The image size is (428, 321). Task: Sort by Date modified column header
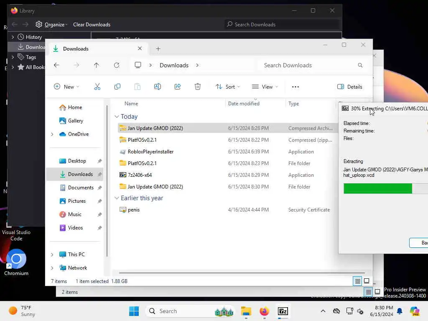pyautogui.click(x=244, y=104)
